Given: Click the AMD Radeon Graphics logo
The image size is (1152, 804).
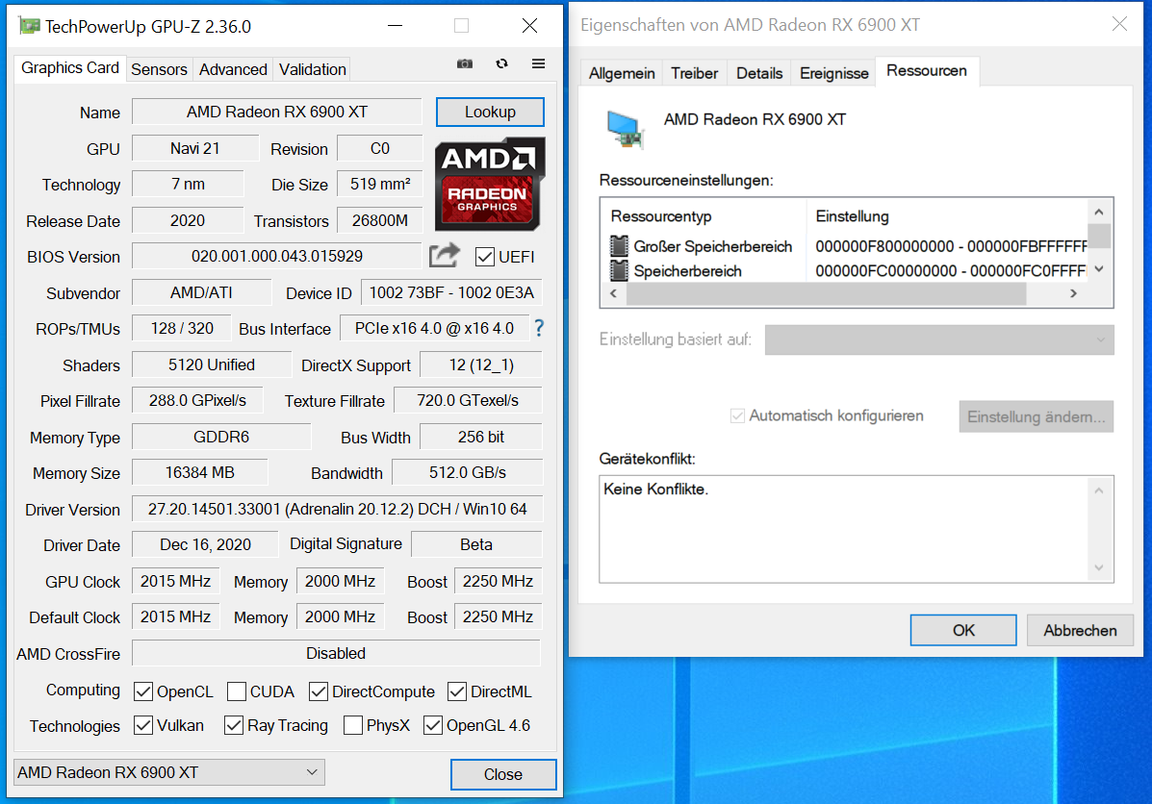Looking at the screenshot, I should pyautogui.click(x=489, y=184).
